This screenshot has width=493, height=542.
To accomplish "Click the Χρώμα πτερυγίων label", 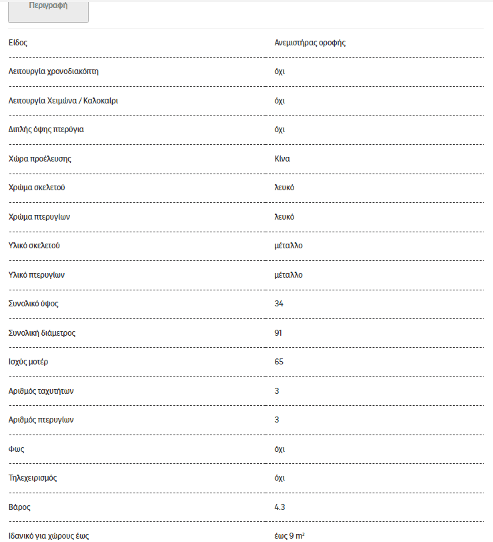I will pyautogui.click(x=39, y=217).
